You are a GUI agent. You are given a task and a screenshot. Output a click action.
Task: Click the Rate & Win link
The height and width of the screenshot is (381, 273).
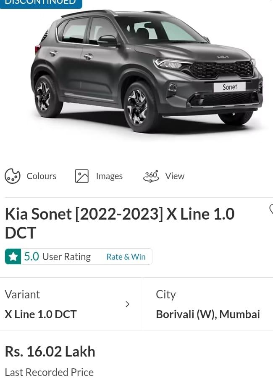(x=126, y=257)
